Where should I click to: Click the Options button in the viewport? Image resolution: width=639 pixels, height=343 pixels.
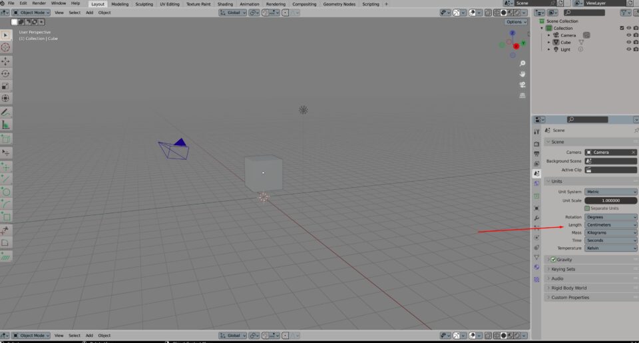click(x=516, y=22)
